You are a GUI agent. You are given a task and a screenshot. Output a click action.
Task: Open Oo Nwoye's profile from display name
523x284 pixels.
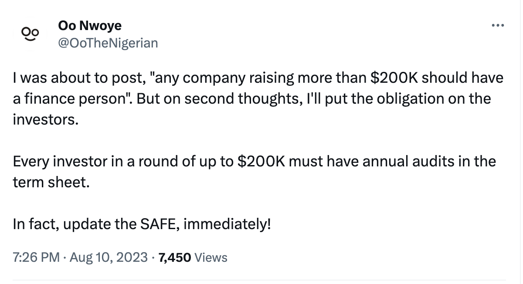point(89,26)
